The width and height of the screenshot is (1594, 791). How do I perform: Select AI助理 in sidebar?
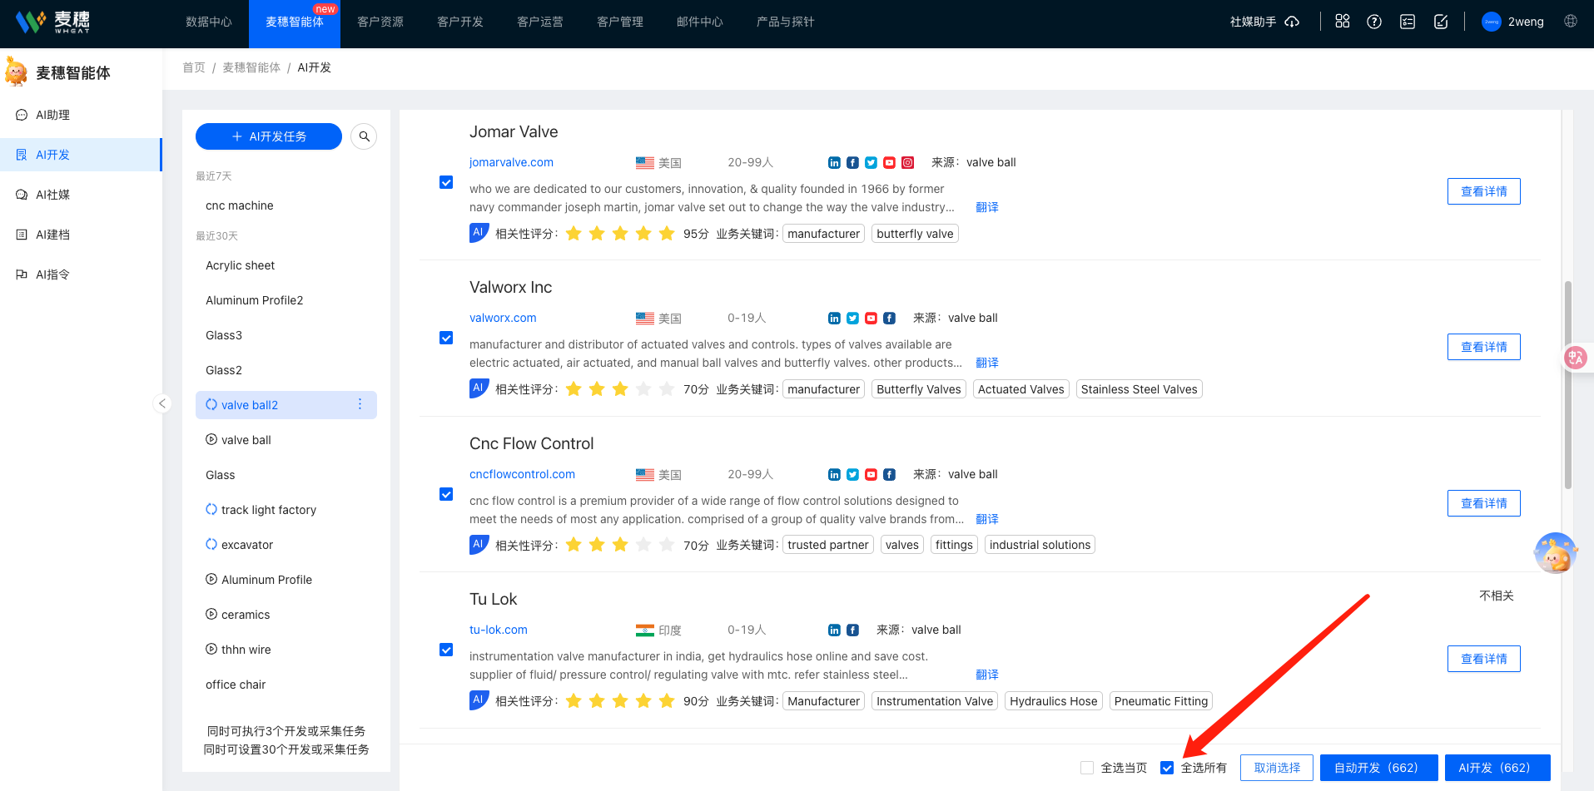(81, 115)
